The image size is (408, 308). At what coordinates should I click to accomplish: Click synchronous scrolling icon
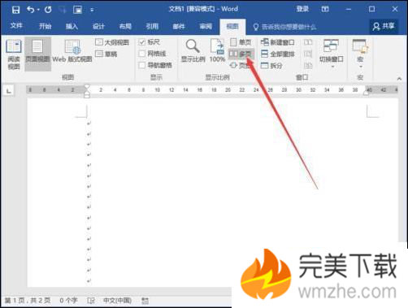click(308, 54)
